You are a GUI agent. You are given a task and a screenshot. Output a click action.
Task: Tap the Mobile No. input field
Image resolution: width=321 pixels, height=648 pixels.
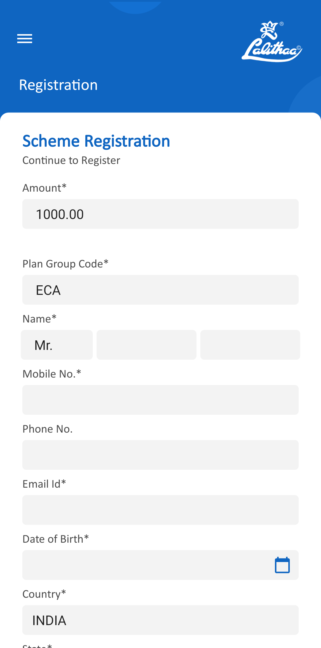click(x=160, y=400)
